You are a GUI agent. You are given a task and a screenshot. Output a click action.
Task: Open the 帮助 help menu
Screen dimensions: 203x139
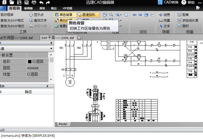(x=188, y=2)
